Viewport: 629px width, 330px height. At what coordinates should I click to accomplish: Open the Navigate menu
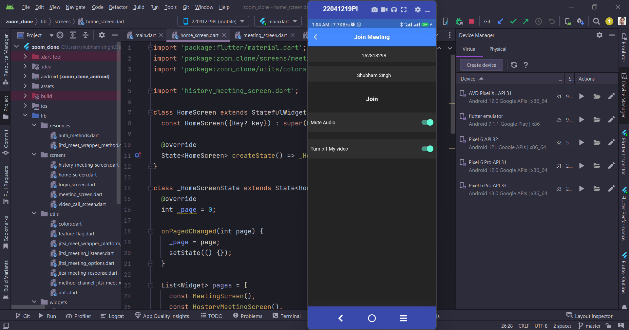click(x=75, y=7)
